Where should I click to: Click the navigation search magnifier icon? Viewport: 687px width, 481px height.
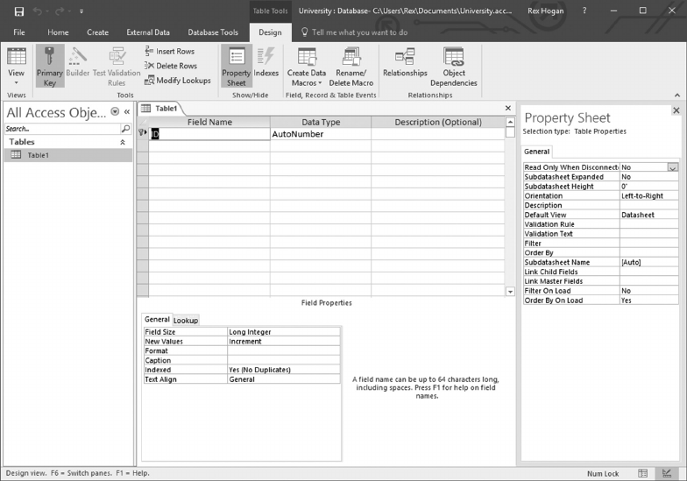coord(125,129)
